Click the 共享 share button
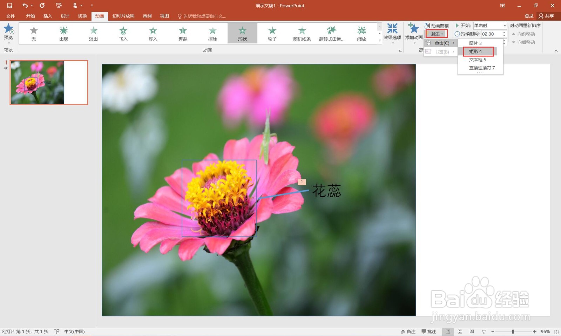561x336 pixels. click(x=546, y=16)
